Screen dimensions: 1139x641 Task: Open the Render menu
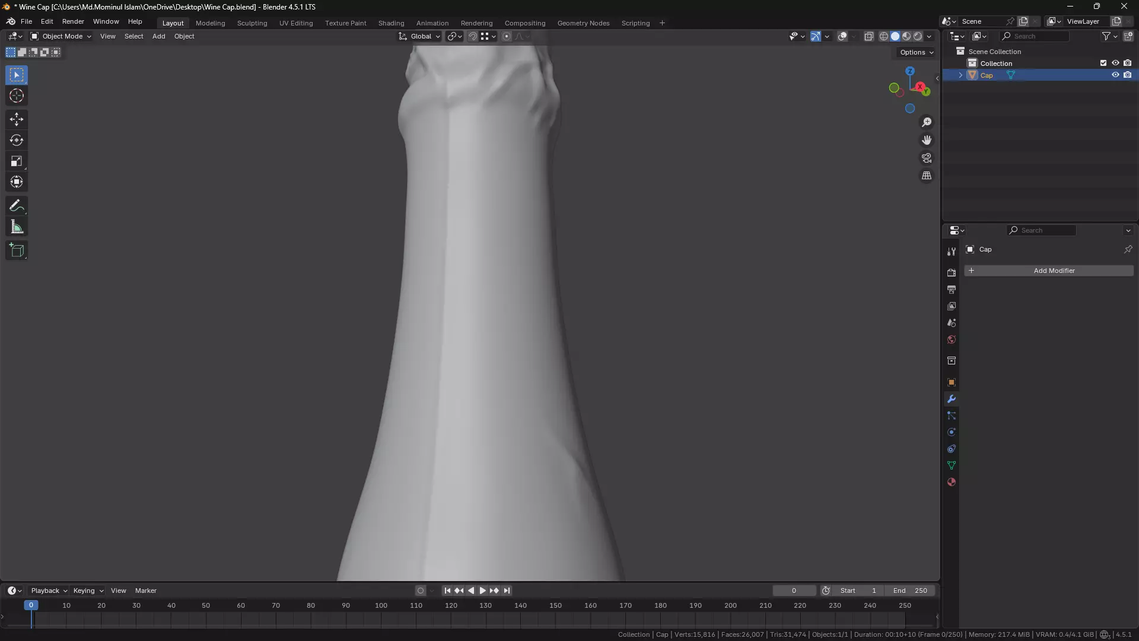tap(73, 21)
